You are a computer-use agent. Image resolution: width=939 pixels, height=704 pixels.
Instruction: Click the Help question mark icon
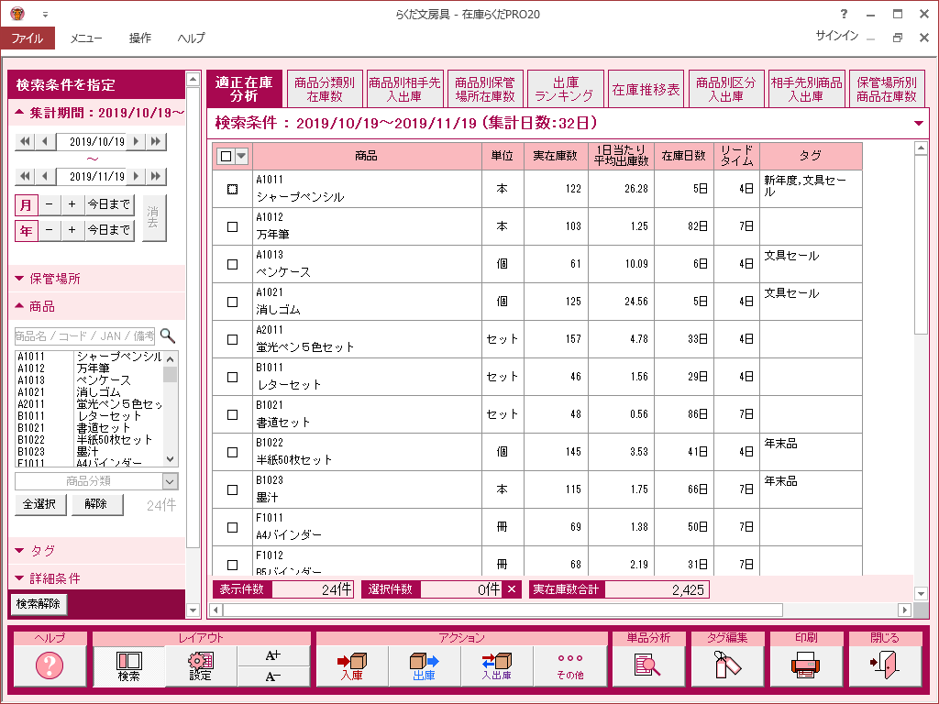(50, 666)
